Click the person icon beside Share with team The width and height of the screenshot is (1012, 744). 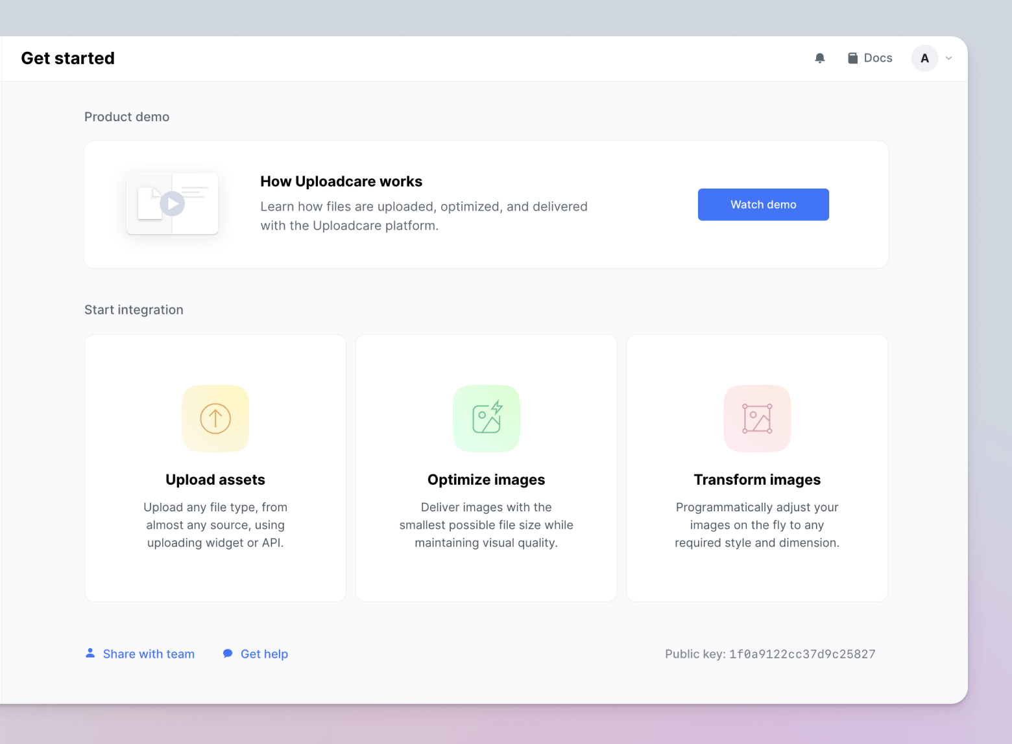point(90,653)
